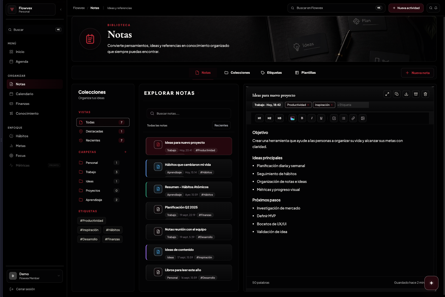The width and height of the screenshot is (445, 297).
Task: Duplicate the note with copy icon
Action: (x=397, y=94)
